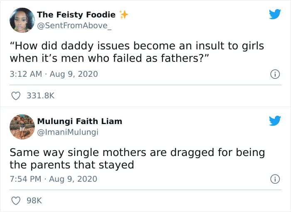Viewport: 291px width, 212px height.
Task: Click the 331.8K likes count
Action: pos(40,96)
